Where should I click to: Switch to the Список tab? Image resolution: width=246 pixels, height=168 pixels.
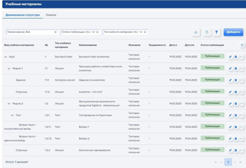tap(51, 15)
